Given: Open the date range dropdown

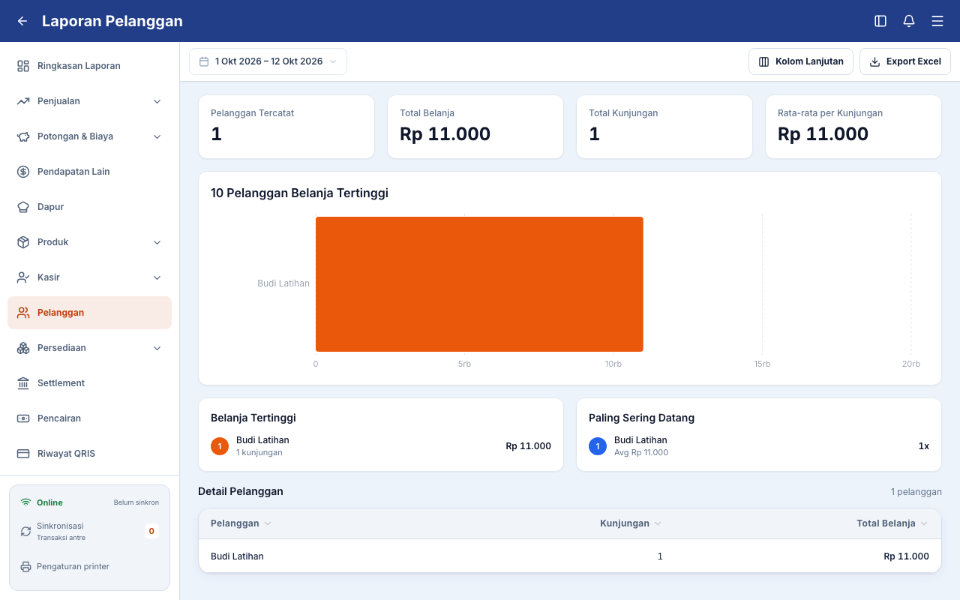Looking at the screenshot, I should 268,61.
